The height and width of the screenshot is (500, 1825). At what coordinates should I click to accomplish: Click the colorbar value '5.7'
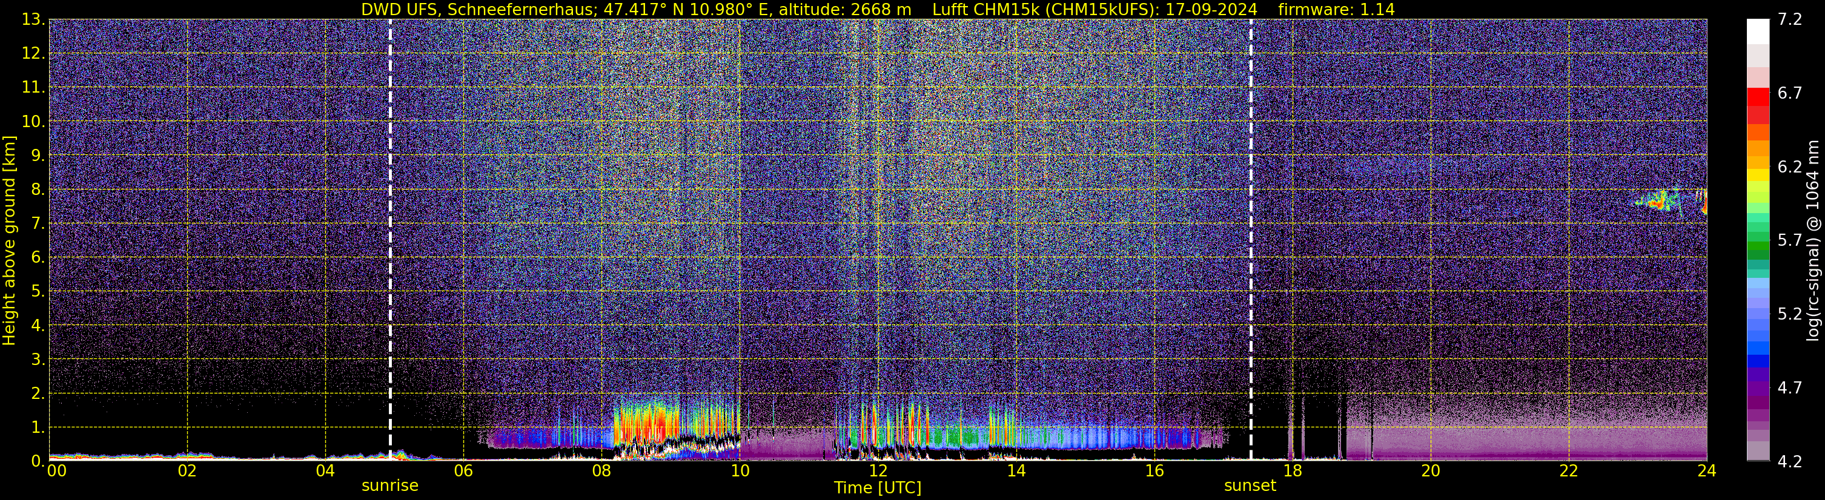click(x=1790, y=241)
